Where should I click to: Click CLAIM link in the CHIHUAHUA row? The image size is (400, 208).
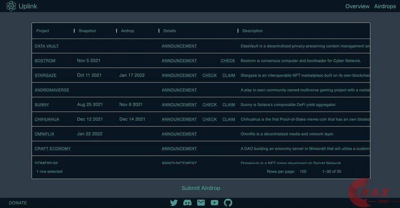click(228, 119)
